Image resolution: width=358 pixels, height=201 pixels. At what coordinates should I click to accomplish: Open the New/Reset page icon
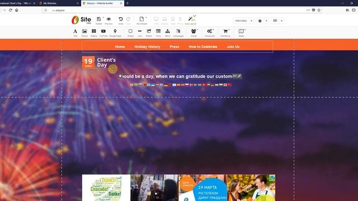pyautogui.click(x=142, y=19)
